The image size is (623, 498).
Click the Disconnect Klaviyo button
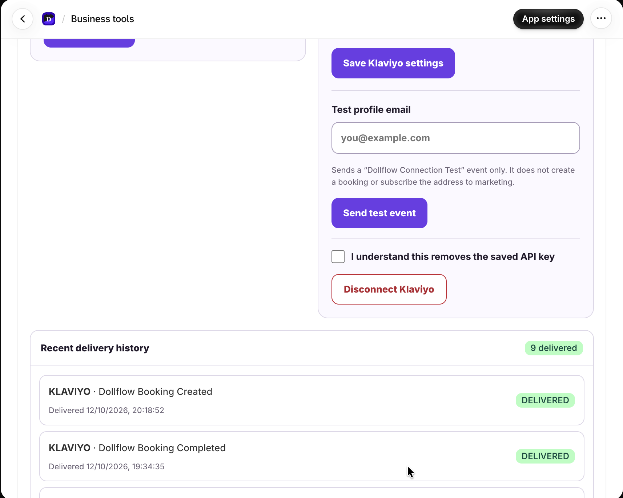point(389,289)
